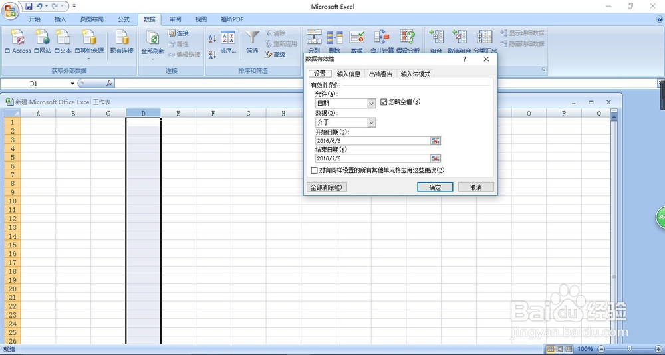
Task: Click the Select All corner of the grid
Action: tap(13, 113)
